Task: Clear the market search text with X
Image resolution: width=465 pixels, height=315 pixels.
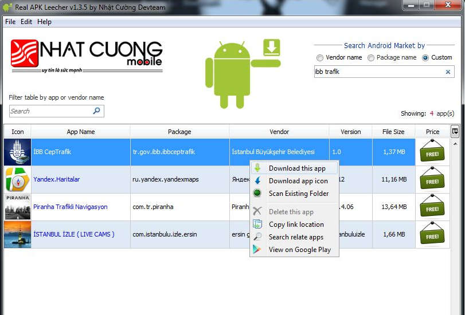Action: (448, 72)
